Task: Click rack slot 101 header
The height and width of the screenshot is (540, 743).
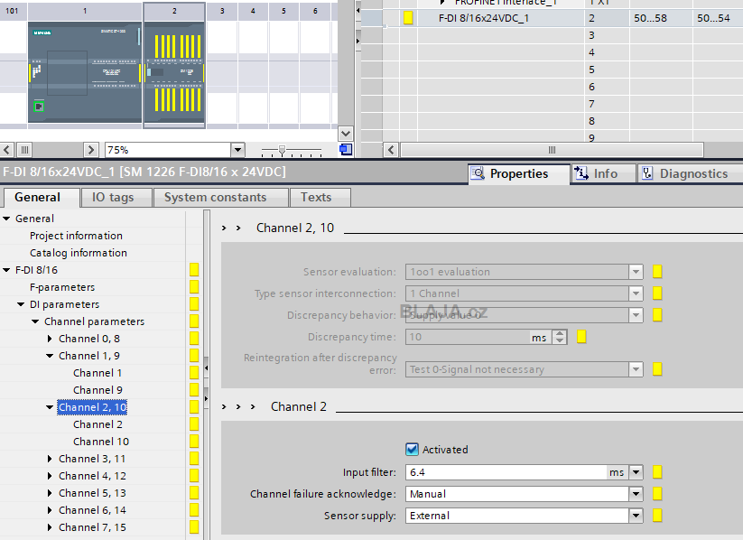Action: (13, 11)
